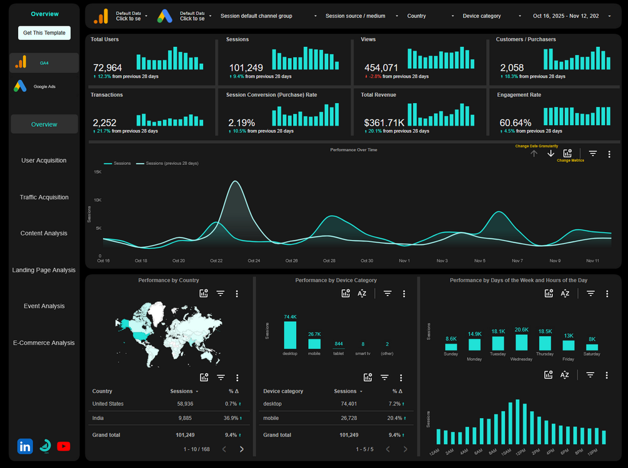The image size is (628, 468).
Task: Sort country table by % Δ column header
Action: pyautogui.click(x=234, y=391)
